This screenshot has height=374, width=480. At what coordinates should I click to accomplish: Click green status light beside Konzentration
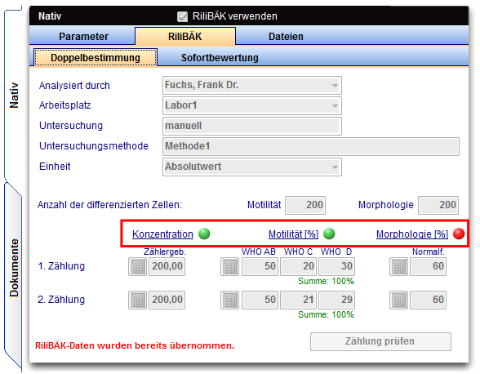pyautogui.click(x=204, y=234)
